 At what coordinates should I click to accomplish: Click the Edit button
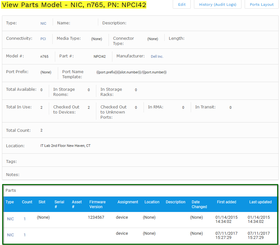pyautogui.click(x=182, y=4)
